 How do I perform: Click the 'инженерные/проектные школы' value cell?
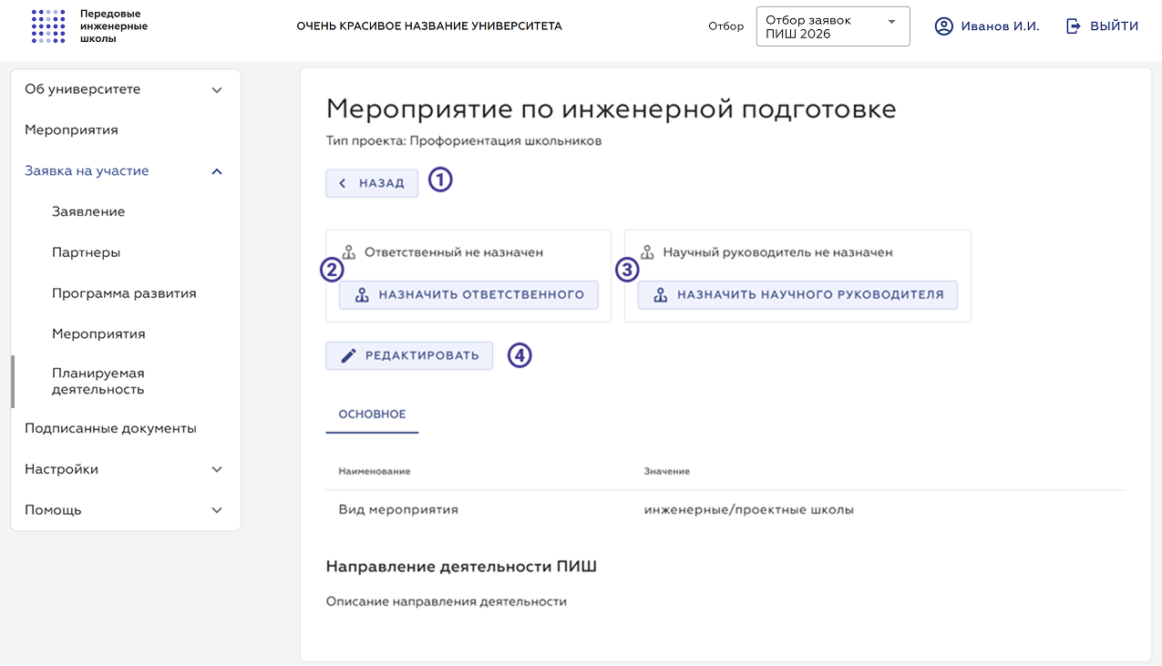pos(749,509)
